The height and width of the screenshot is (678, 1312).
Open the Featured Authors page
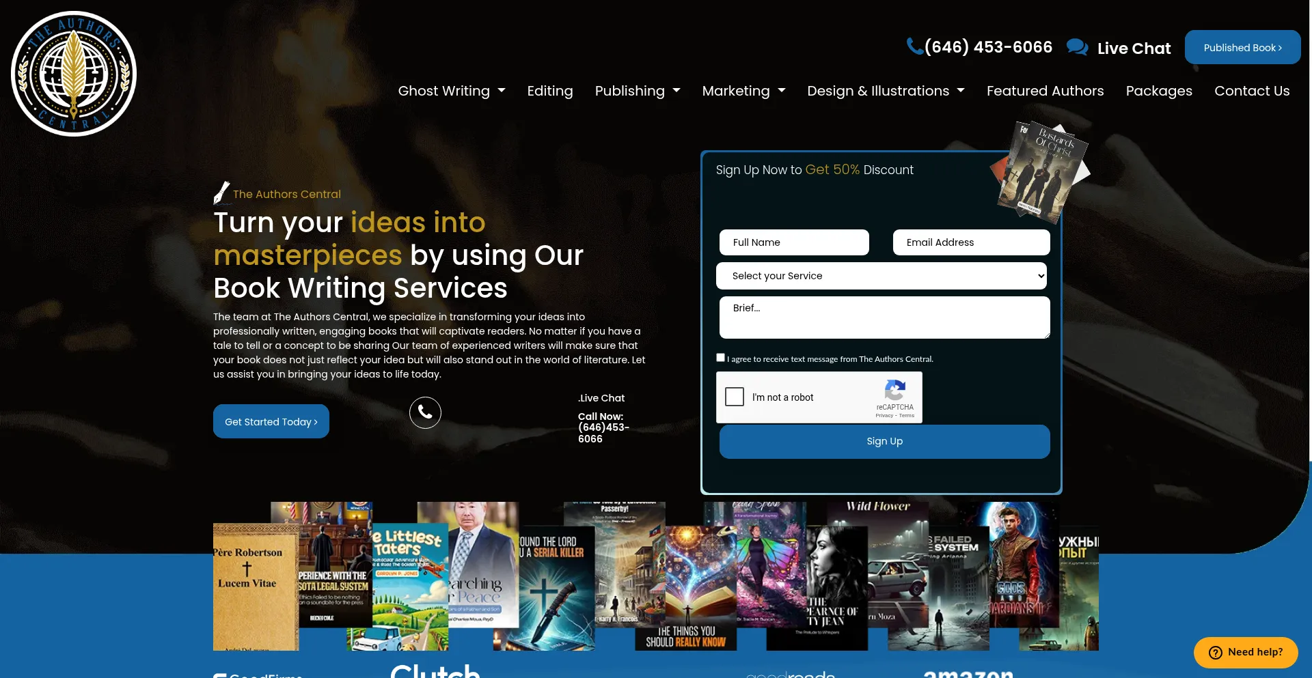[x=1045, y=91]
